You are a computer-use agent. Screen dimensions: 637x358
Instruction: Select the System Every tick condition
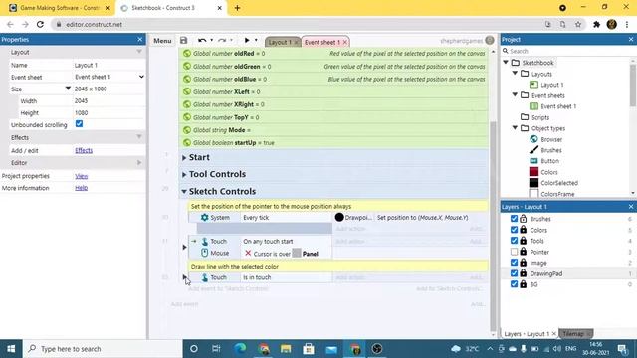261,218
